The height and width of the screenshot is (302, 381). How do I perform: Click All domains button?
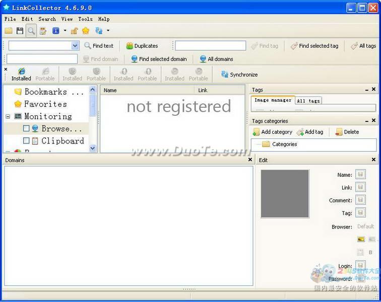216,59
